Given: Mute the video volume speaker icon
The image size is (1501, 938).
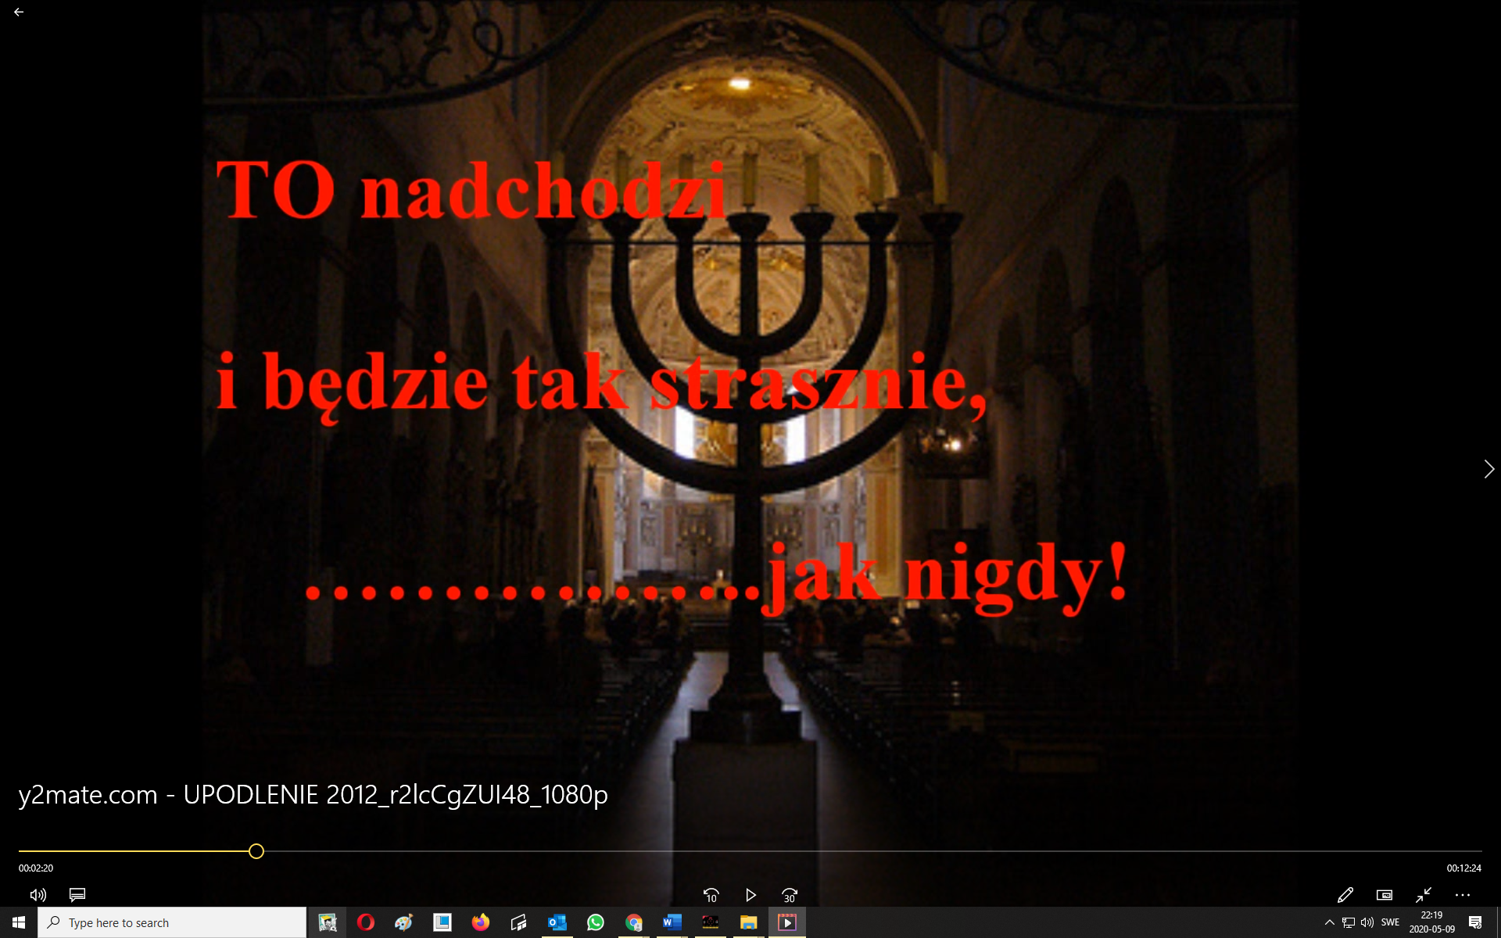Looking at the screenshot, I should coord(38,895).
